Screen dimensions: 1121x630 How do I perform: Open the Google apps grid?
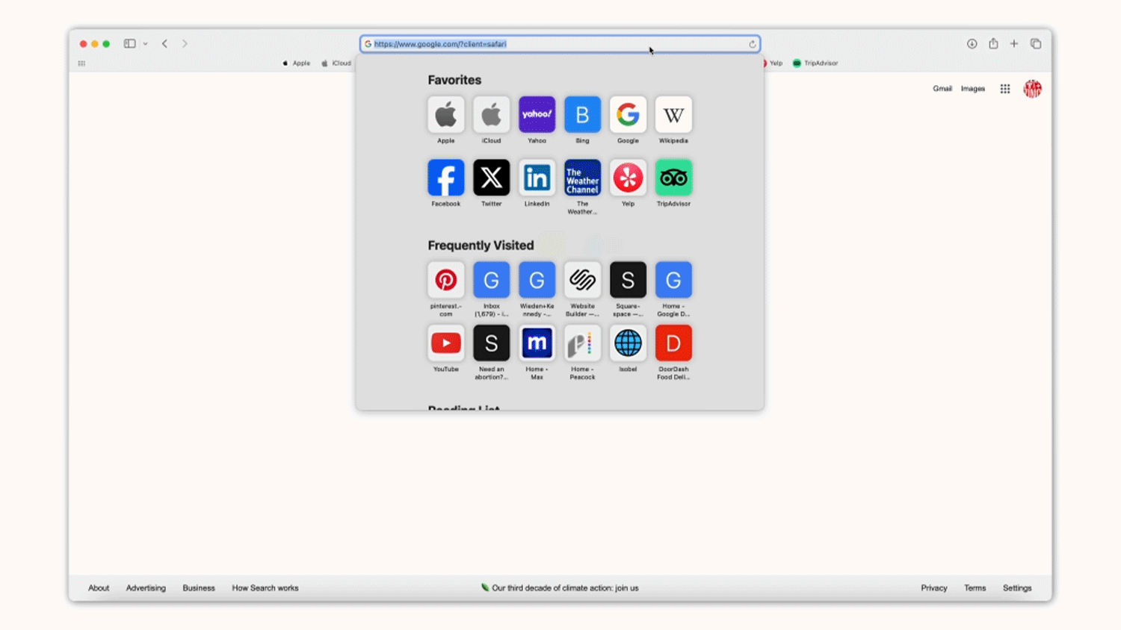pos(1005,89)
